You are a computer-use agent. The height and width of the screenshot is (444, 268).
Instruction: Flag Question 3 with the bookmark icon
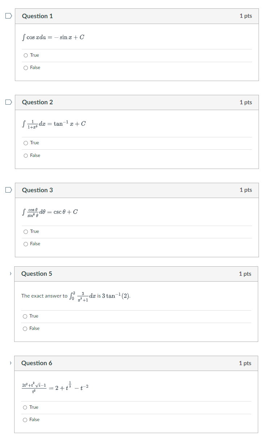coord(8,190)
